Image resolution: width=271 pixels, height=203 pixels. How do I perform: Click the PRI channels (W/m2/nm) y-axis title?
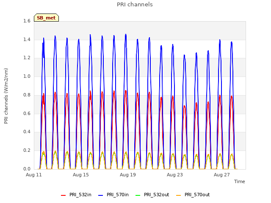6,96
